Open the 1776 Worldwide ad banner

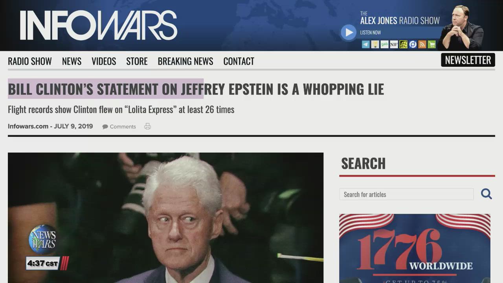415,248
